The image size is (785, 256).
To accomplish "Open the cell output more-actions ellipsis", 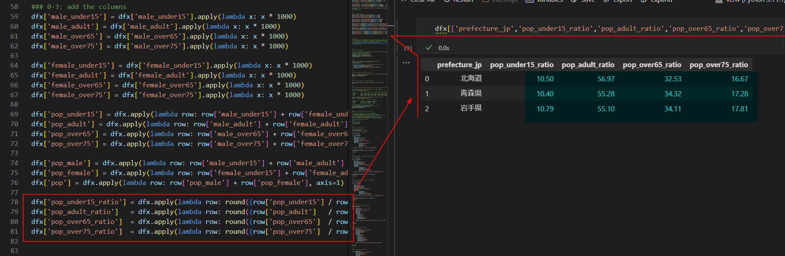I will coord(406,63).
